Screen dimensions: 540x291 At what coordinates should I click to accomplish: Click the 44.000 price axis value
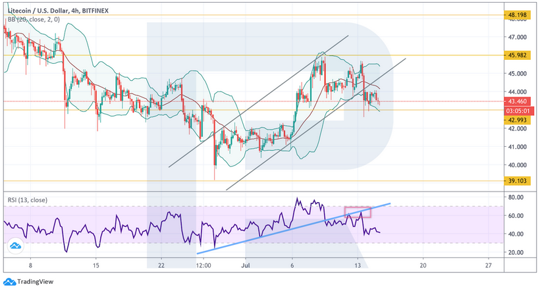pyautogui.click(x=517, y=92)
